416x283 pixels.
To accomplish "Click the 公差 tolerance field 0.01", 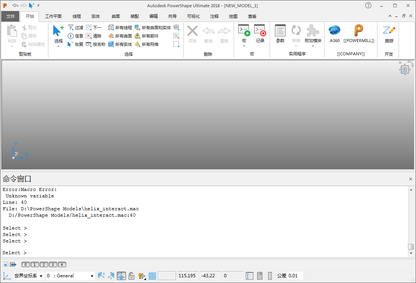I will pyautogui.click(x=295, y=276).
